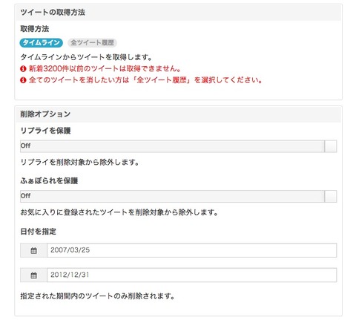
Task: Click the 日付を指定 label
Action: coord(38,232)
